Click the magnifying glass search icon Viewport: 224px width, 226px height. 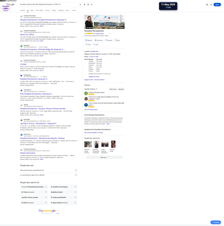click(x=92, y=5)
